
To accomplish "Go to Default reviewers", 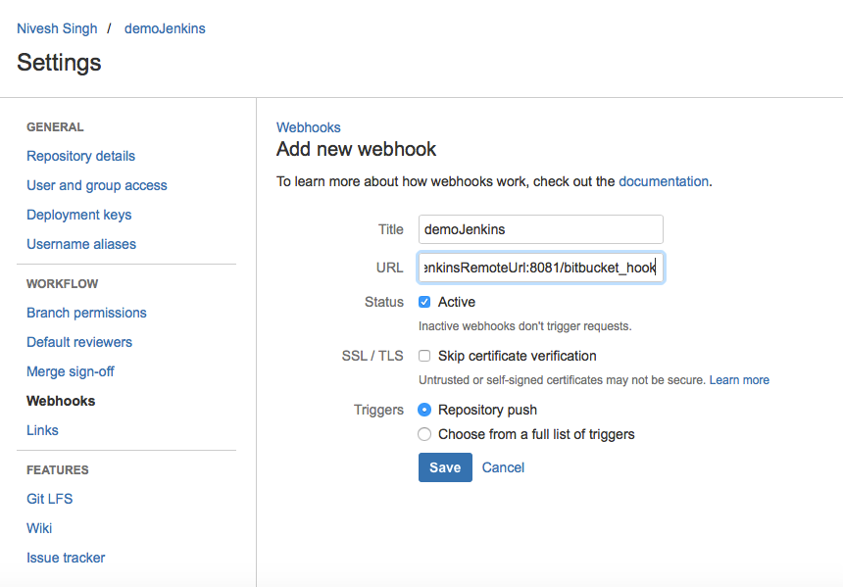I will pyautogui.click(x=79, y=342).
